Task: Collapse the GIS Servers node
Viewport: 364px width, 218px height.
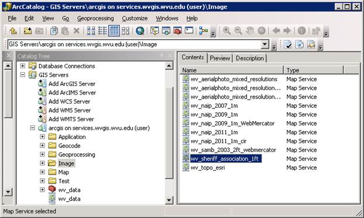Action: (x=23, y=75)
